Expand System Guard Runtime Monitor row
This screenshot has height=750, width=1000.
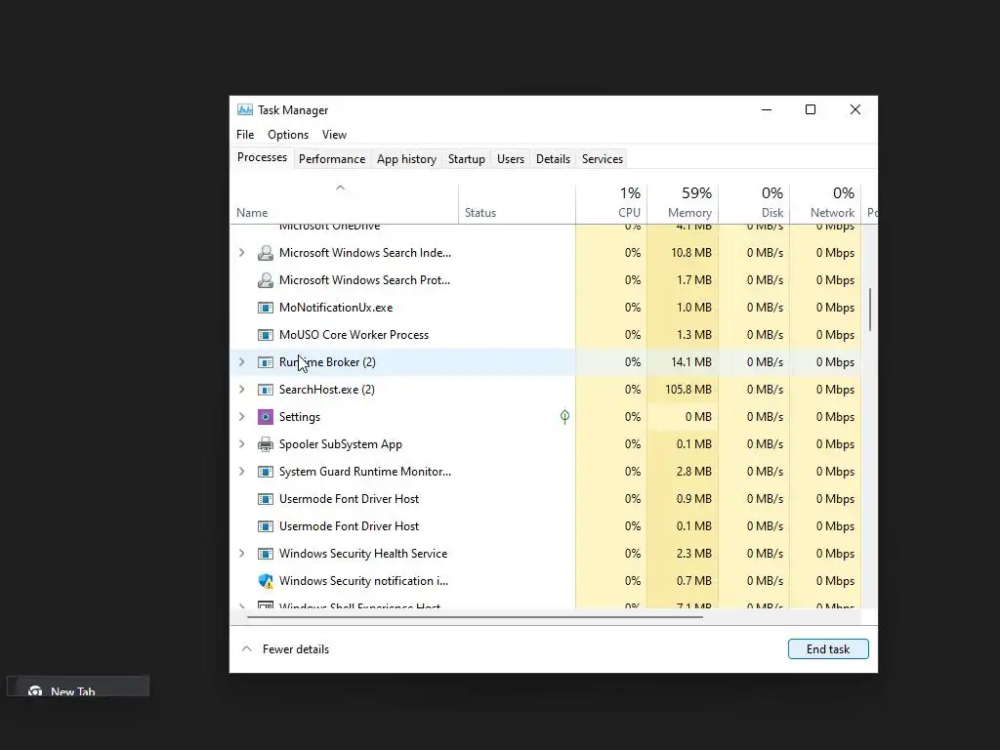[x=242, y=472]
